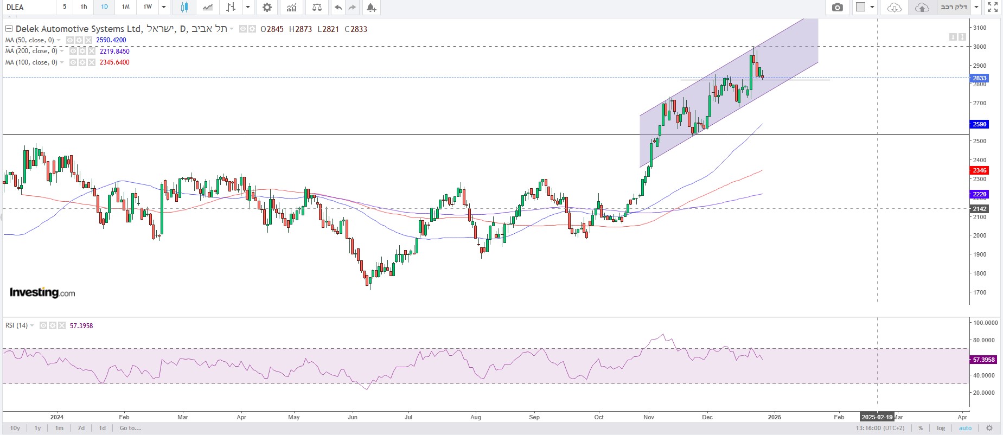Remove the MA 50 indicator
The height and width of the screenshot is (435, 1003).
click(x=88, y=40)
